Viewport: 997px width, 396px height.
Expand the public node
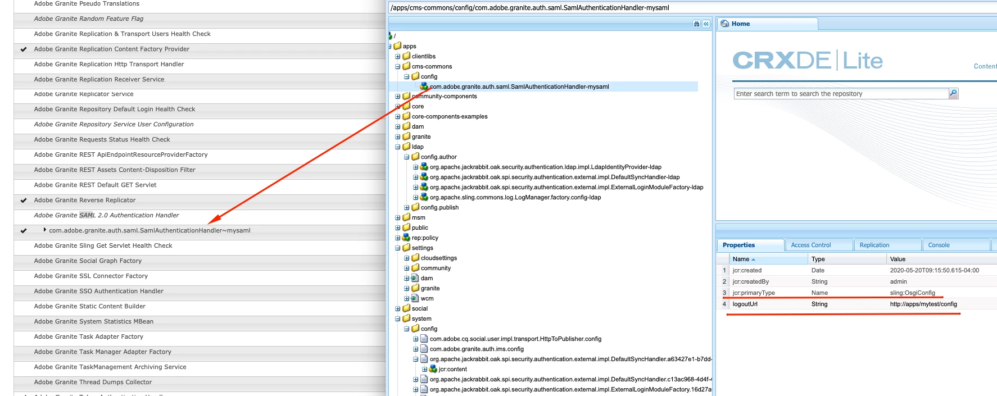click(x=398, y=228)
